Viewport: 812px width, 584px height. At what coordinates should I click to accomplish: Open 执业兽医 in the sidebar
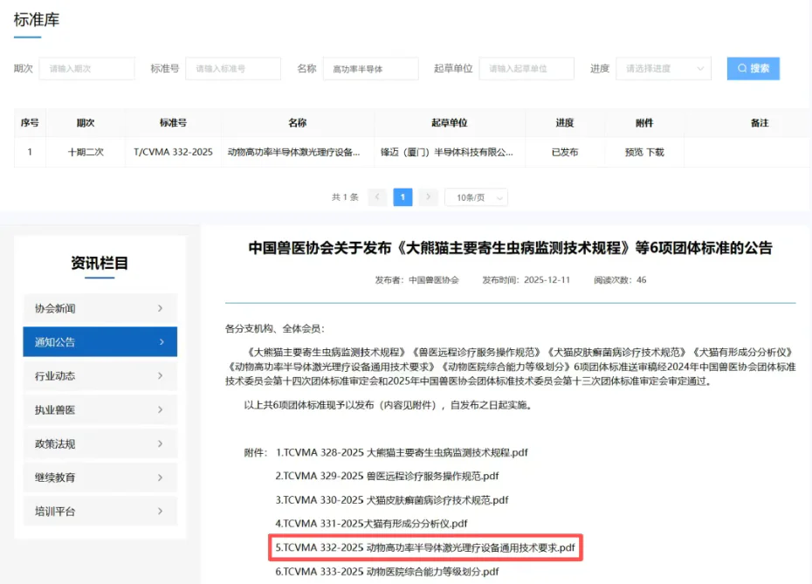pos(100,410)
